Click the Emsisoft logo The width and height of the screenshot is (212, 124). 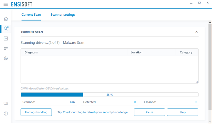point(22,4)
